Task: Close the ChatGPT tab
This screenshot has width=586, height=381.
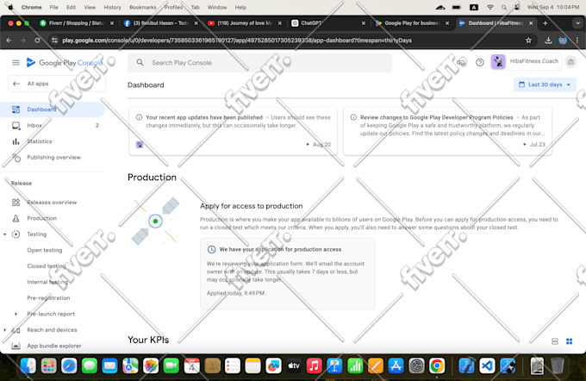Action: coord(364,23)
